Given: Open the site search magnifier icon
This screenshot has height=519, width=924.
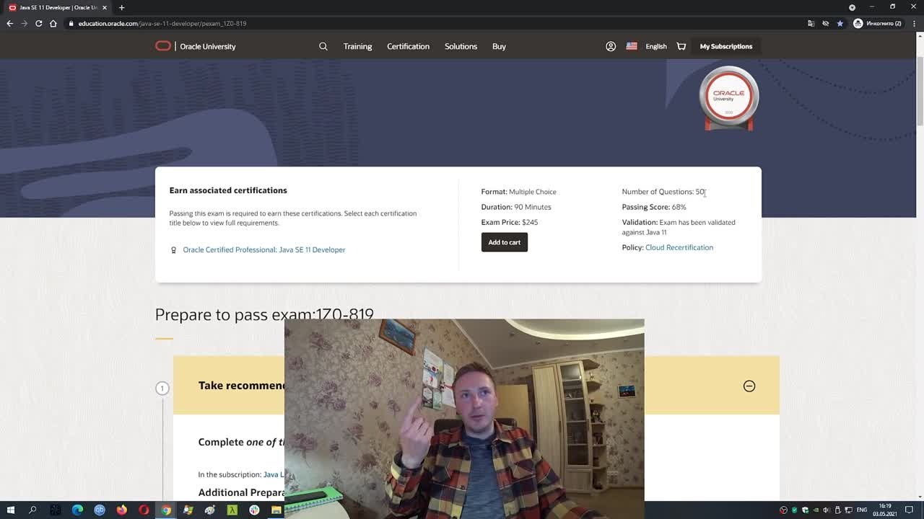Looking at the screenshot, I should click(323, 46).
